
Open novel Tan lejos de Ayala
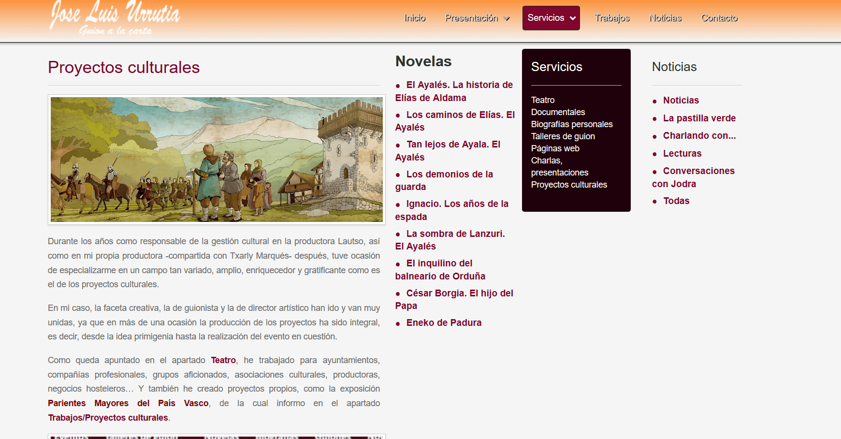click(448, 151)
